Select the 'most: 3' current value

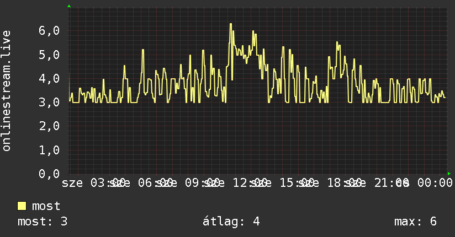tap(43, 222)
